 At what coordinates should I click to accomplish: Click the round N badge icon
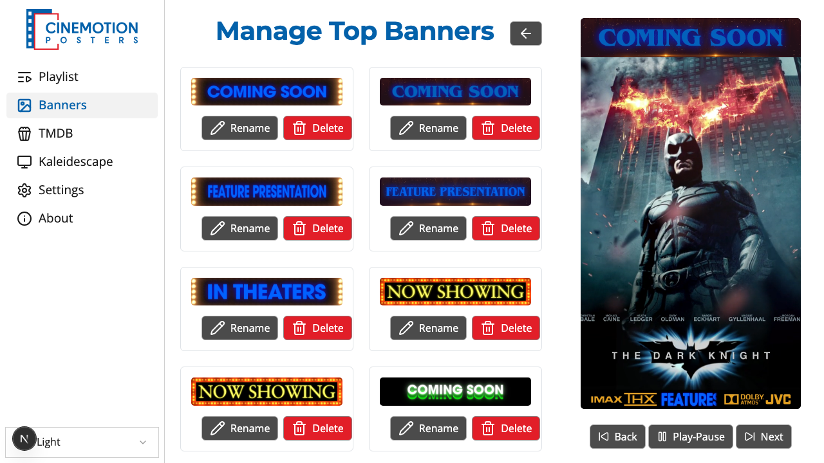click(x=24, y=439)
